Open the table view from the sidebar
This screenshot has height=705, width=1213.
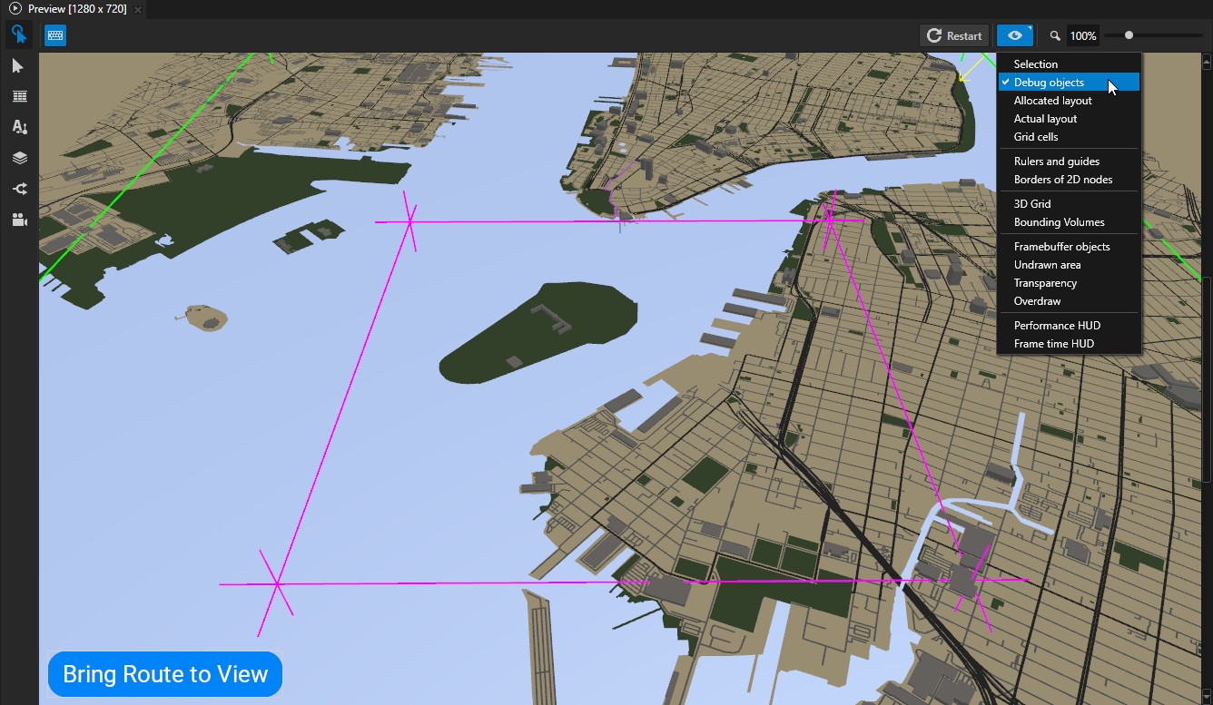point(19,96)
